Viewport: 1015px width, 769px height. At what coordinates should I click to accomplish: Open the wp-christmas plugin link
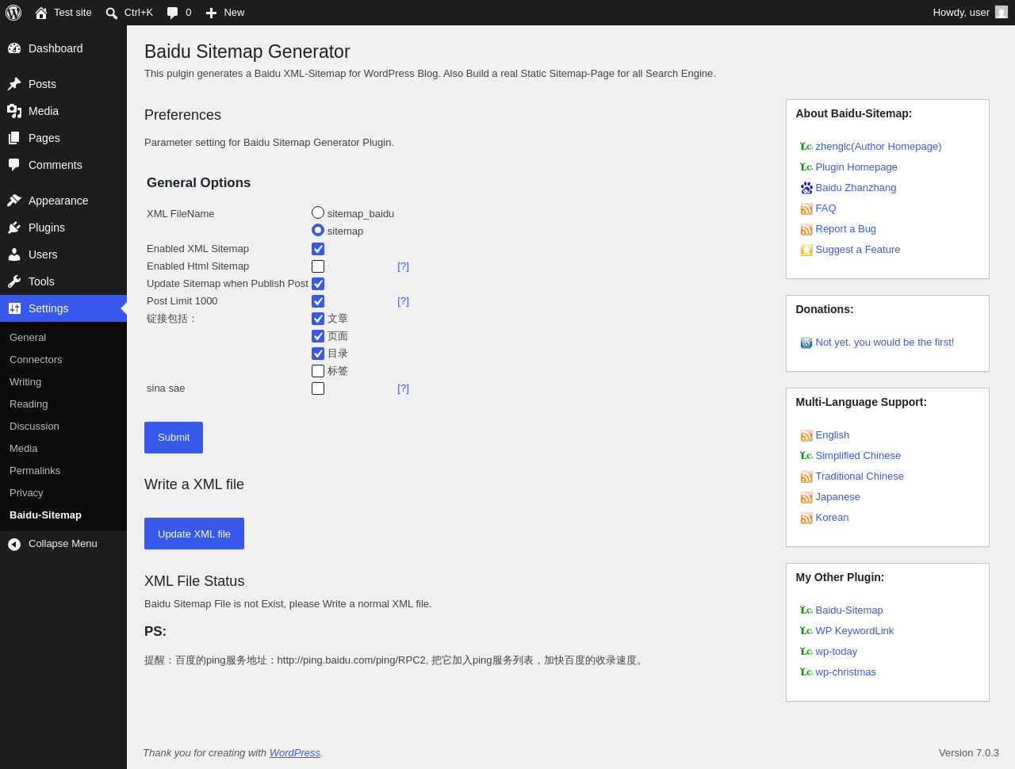click(x=846, y=672)
